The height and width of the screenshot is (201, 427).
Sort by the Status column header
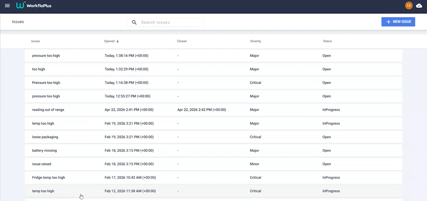[327, 41]
